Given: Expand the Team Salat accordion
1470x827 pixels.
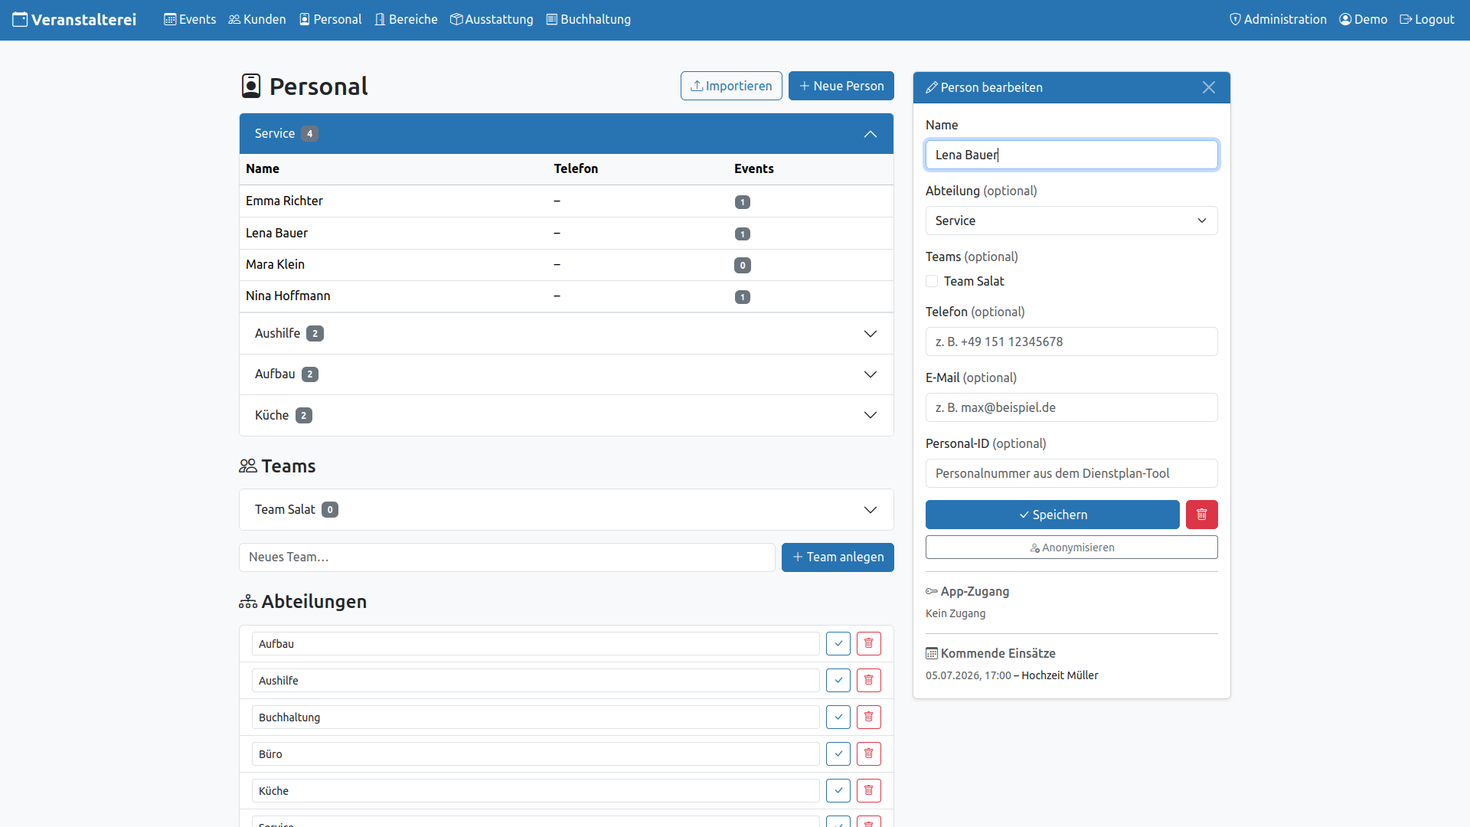Looking at the screenshot, I should (x=567, y=510).
